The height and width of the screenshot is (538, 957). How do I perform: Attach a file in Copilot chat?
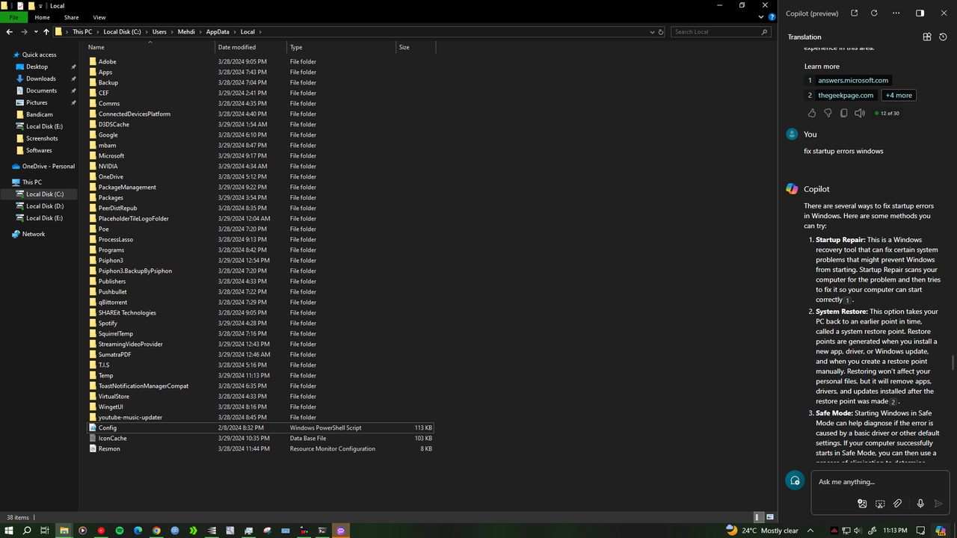coord(897,503)
